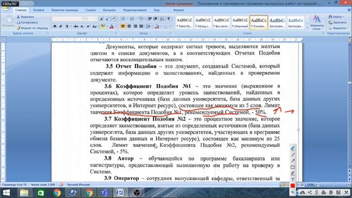Image resolution: width=352 pixels, height=198 pixels.
Task: Open Разметка страницы tab
Action: point(65,10)
